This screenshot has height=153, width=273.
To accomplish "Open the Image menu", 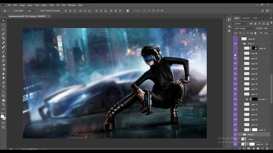I will [x=22, y=5].
